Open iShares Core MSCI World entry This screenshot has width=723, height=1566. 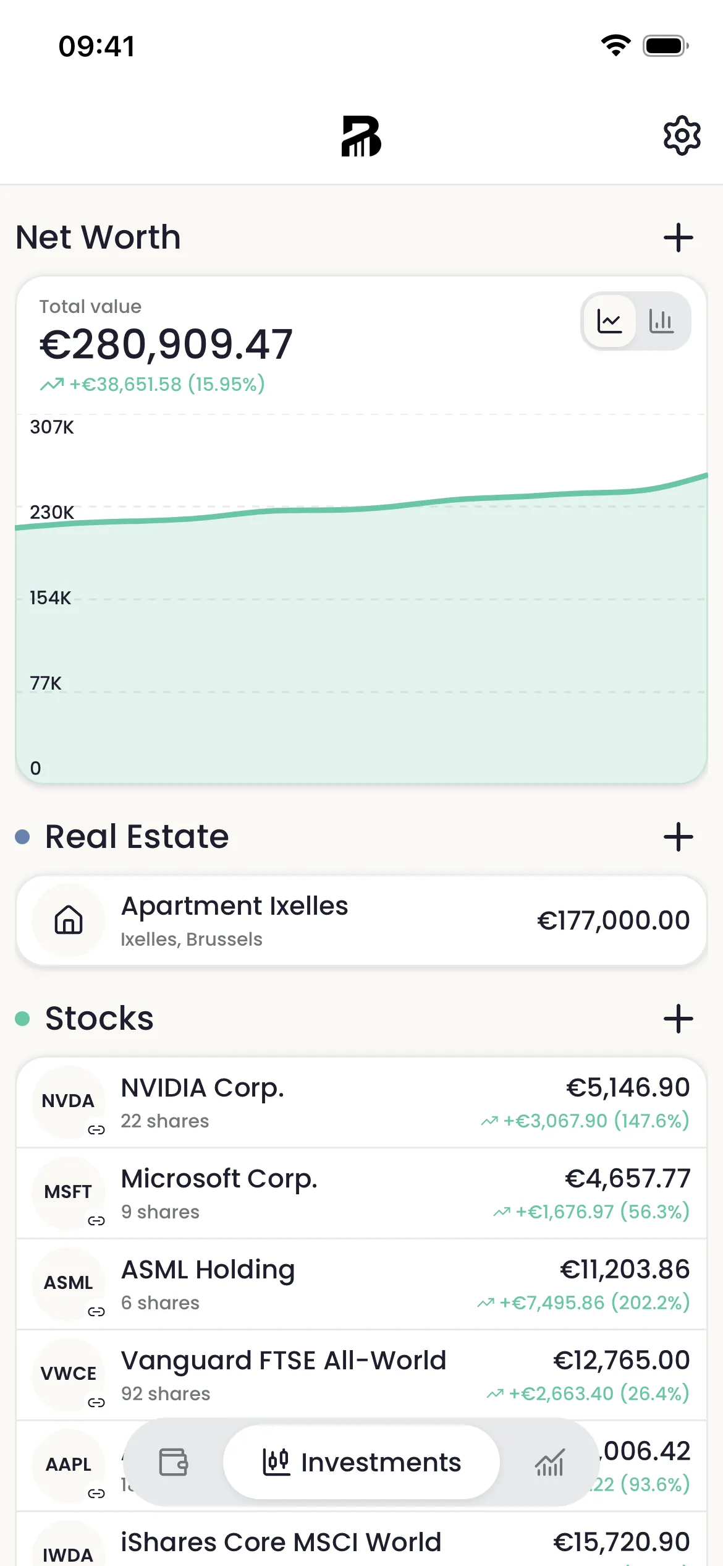pyautogui.click(x=361, y=1540)
